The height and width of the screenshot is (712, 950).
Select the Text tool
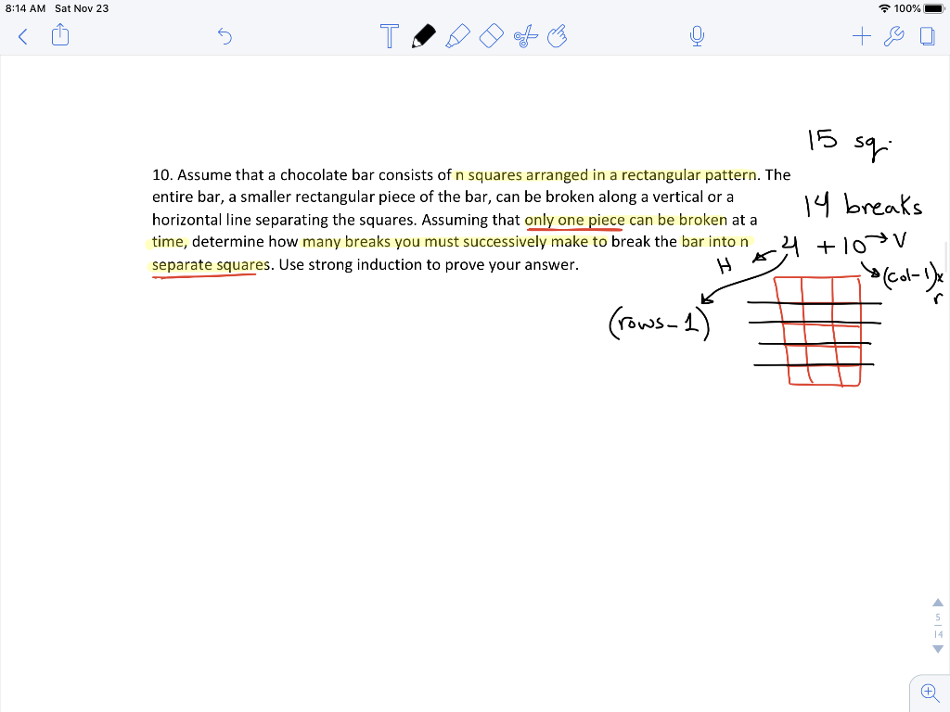click(x=389, y=36)
